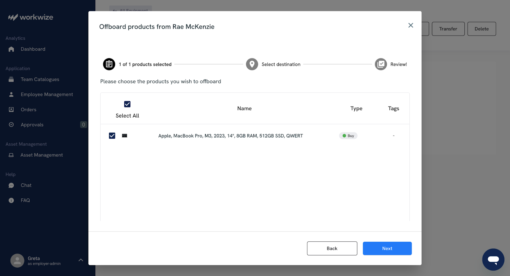
Task: Click the Workwize logo
Action: point(31,17)
